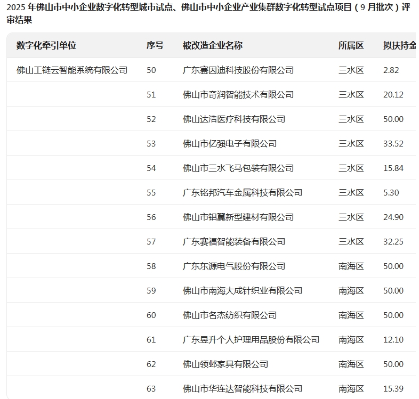The image size is (419, 399).
Task: Select 佛山领邺家具有限公司 in row 62
Action: [225, 364]
